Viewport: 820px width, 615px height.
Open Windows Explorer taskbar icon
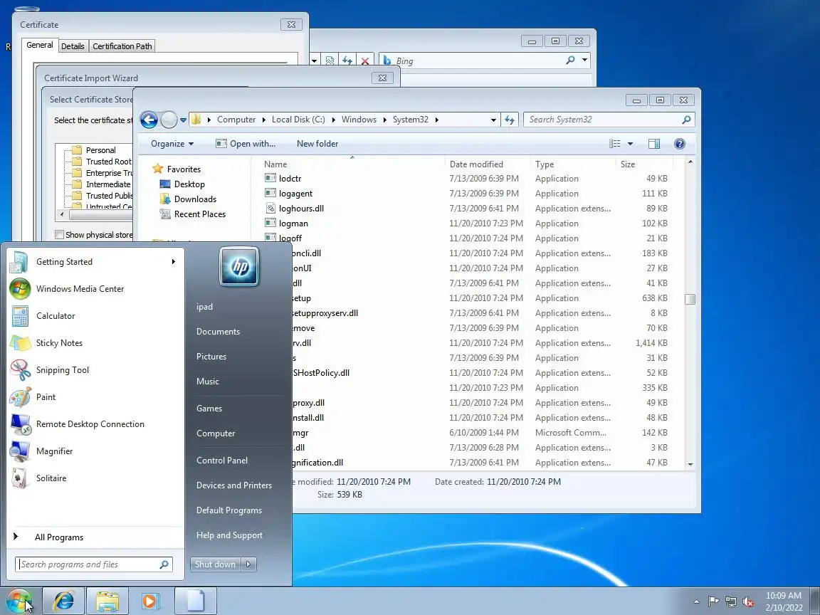107,601
